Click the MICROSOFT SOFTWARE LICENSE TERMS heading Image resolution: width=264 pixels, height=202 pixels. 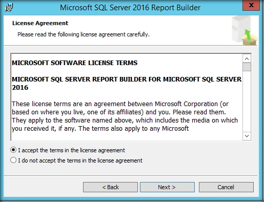tap(75, 63)
